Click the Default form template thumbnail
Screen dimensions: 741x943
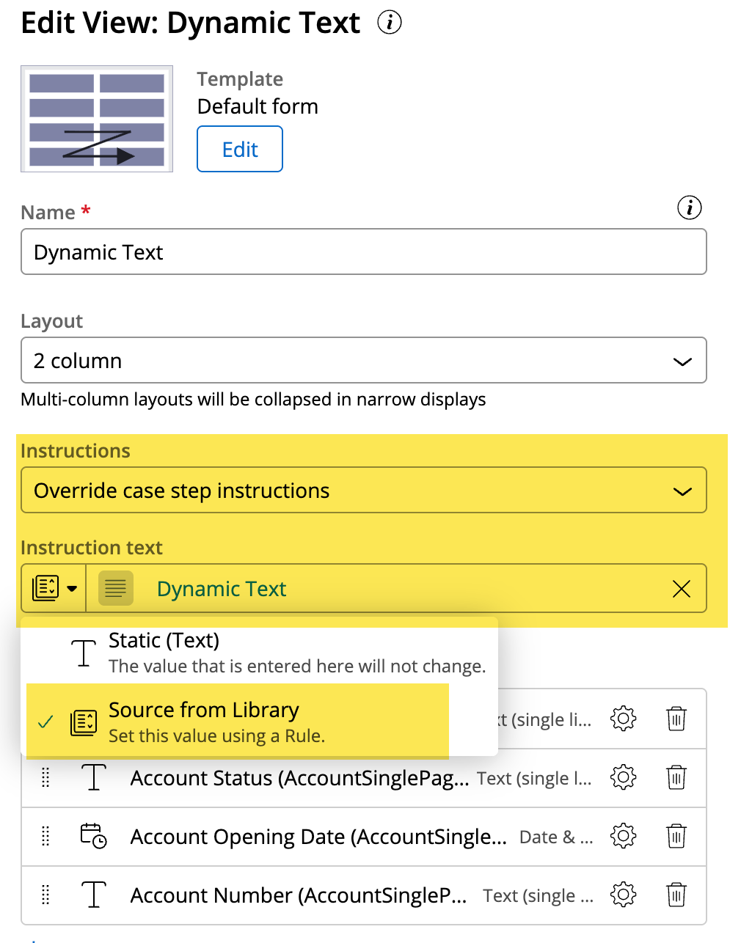(x=97, y=119)
